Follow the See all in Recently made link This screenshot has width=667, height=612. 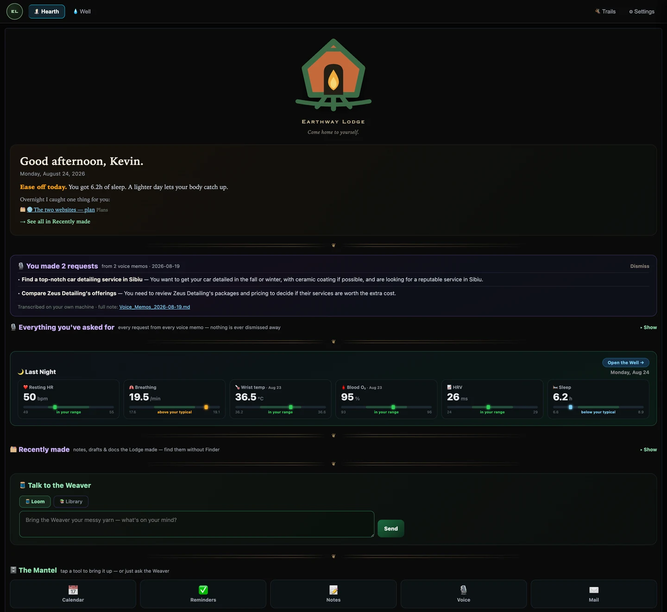pos(55,221)
